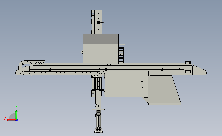Screen dimensions: 222x136
Task: Click the handle on the control cabinet door
Action: 142,84
